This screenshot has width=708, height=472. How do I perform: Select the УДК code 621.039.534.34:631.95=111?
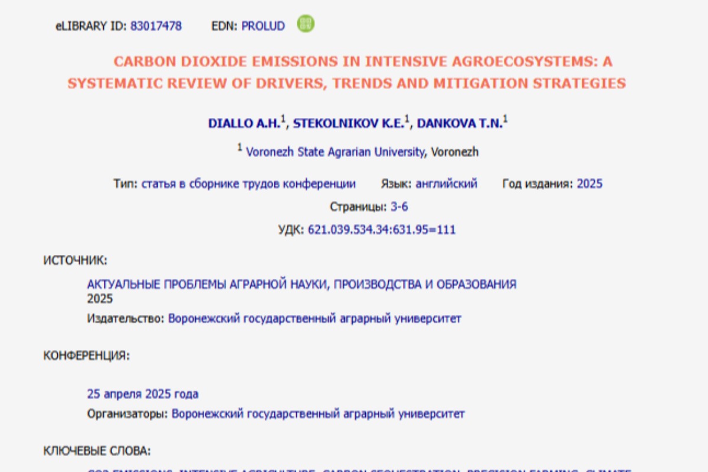pyautogui.click(x=382, y=230)
